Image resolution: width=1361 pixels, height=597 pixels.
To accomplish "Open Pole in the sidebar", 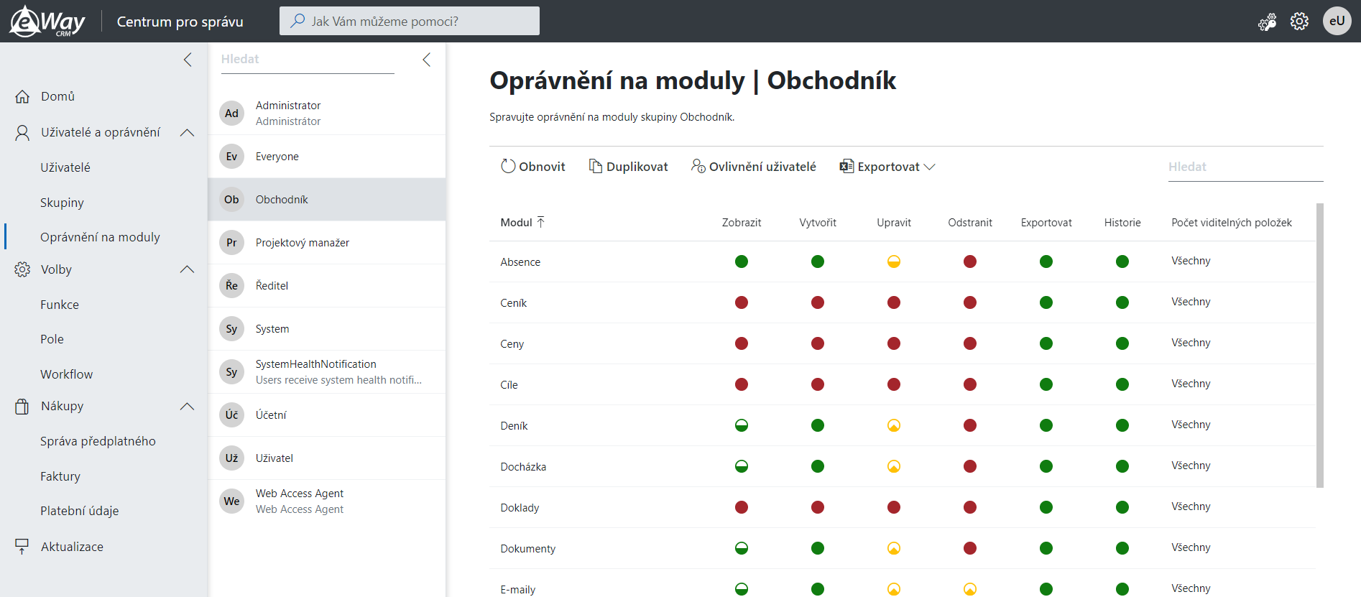I will point(52,339).
